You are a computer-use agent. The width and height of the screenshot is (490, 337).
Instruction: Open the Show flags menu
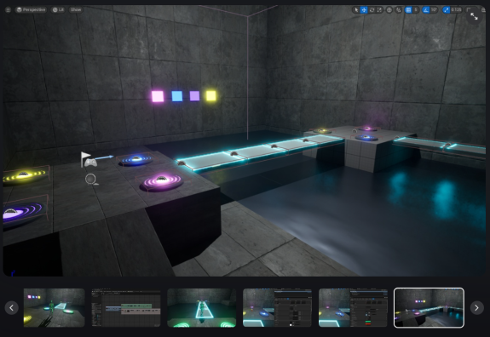76,9
